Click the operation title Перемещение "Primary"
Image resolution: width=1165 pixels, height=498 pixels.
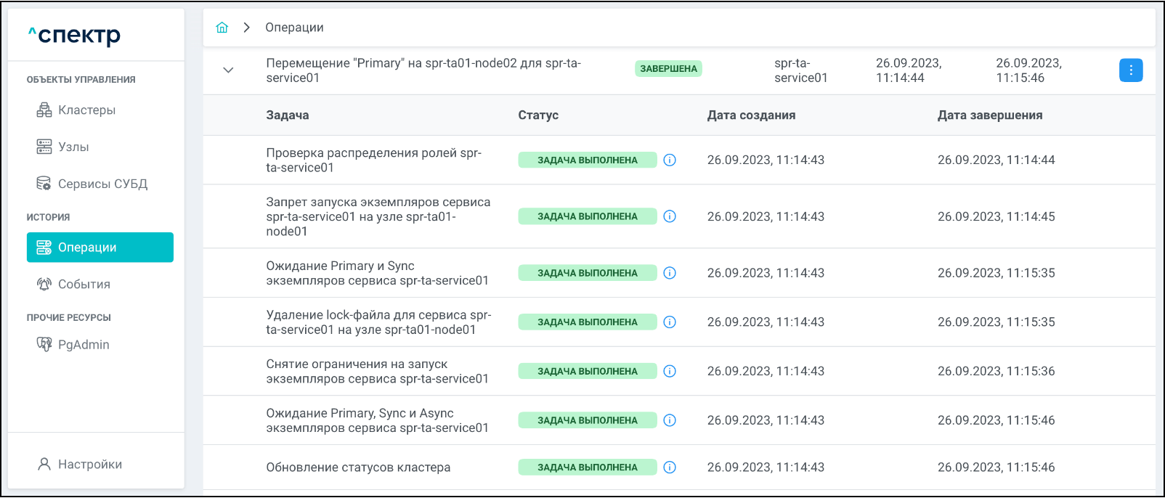(x=423, y=70)
